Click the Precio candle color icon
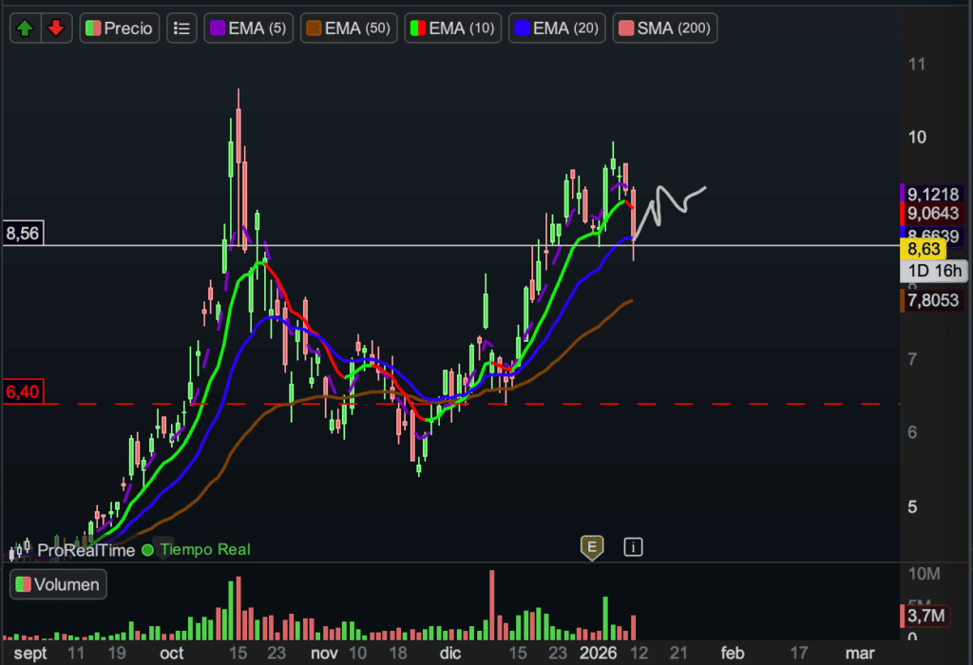Screen dimensions: 973x665 pos(92,28)
